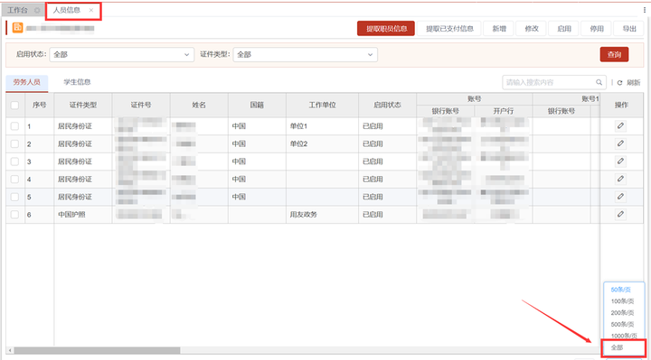This screenshot has height=360, width=651.
Task: Click the 工作单位 column header
Action: pyautogui.click(x=322, y=106)
